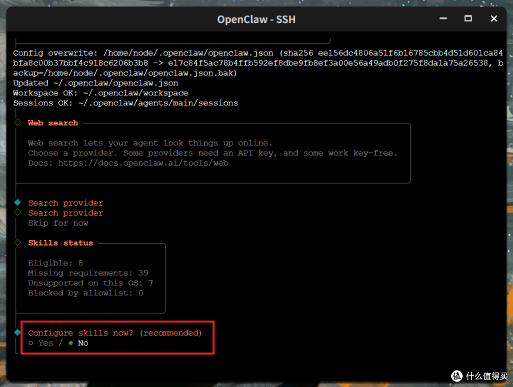513x387 pixels.
Task: Maximize the OpenClaw - SSH window
Action: click(x=468, y=19)
